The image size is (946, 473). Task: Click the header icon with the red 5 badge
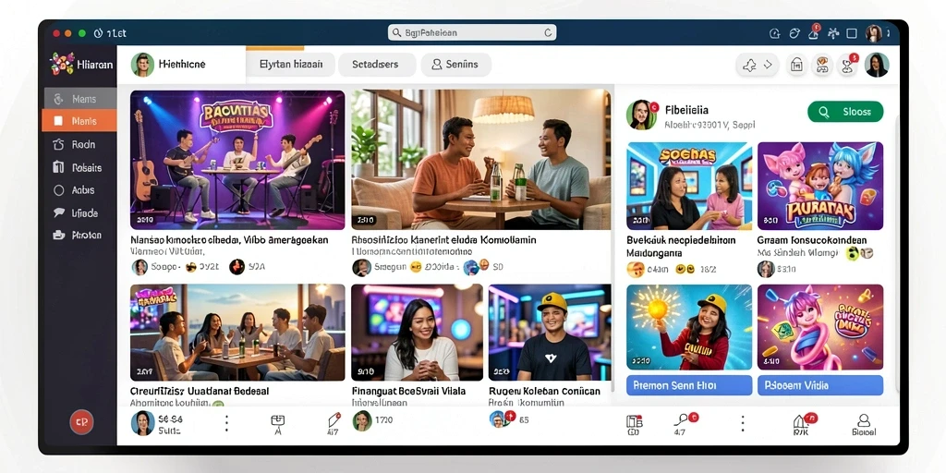[848, 65]
